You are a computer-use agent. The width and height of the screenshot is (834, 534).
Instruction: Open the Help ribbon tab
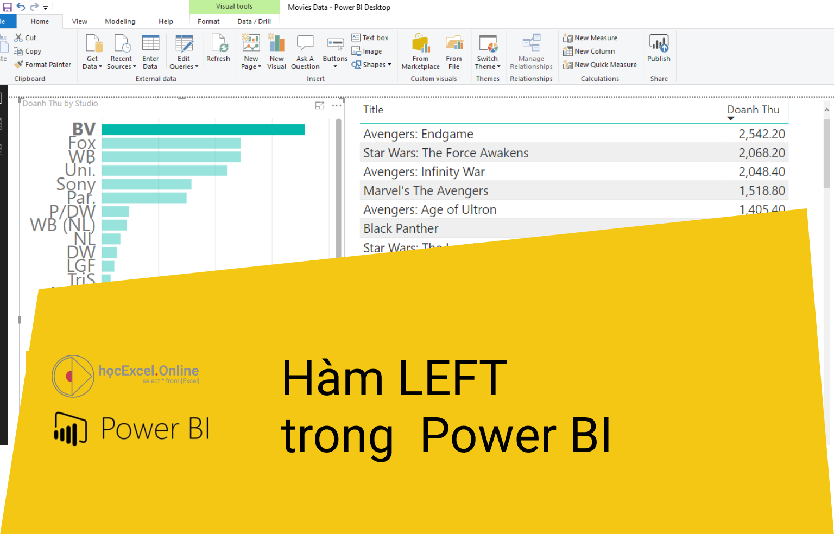166,21
